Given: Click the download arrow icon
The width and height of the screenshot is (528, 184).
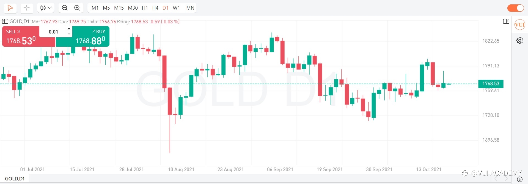Looking at the screenshot, I should [519, 179].
